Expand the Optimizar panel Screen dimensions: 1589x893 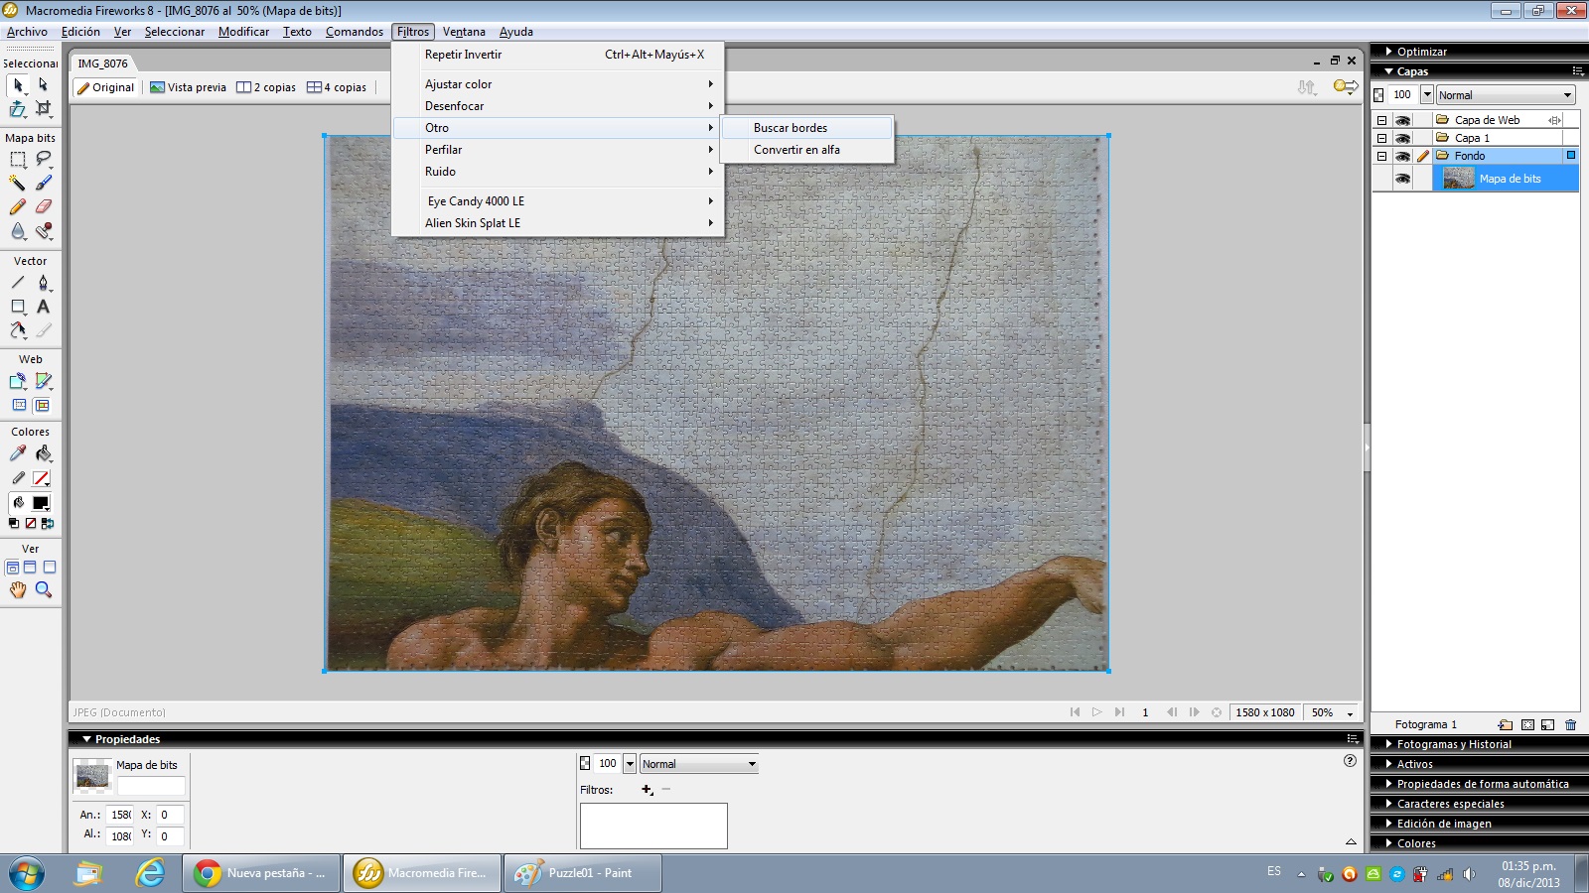1388,52
